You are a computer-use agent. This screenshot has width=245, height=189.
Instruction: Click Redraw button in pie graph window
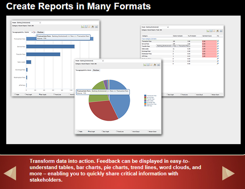click(x=96, y=70)
